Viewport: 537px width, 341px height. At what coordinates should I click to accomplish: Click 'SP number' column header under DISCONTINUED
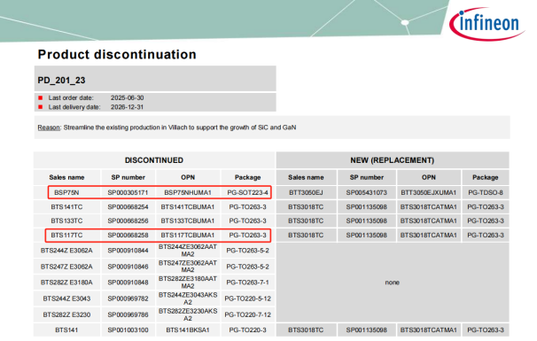coord(128,177)
